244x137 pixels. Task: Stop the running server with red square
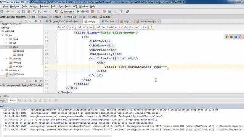click(x=93, y=11)
